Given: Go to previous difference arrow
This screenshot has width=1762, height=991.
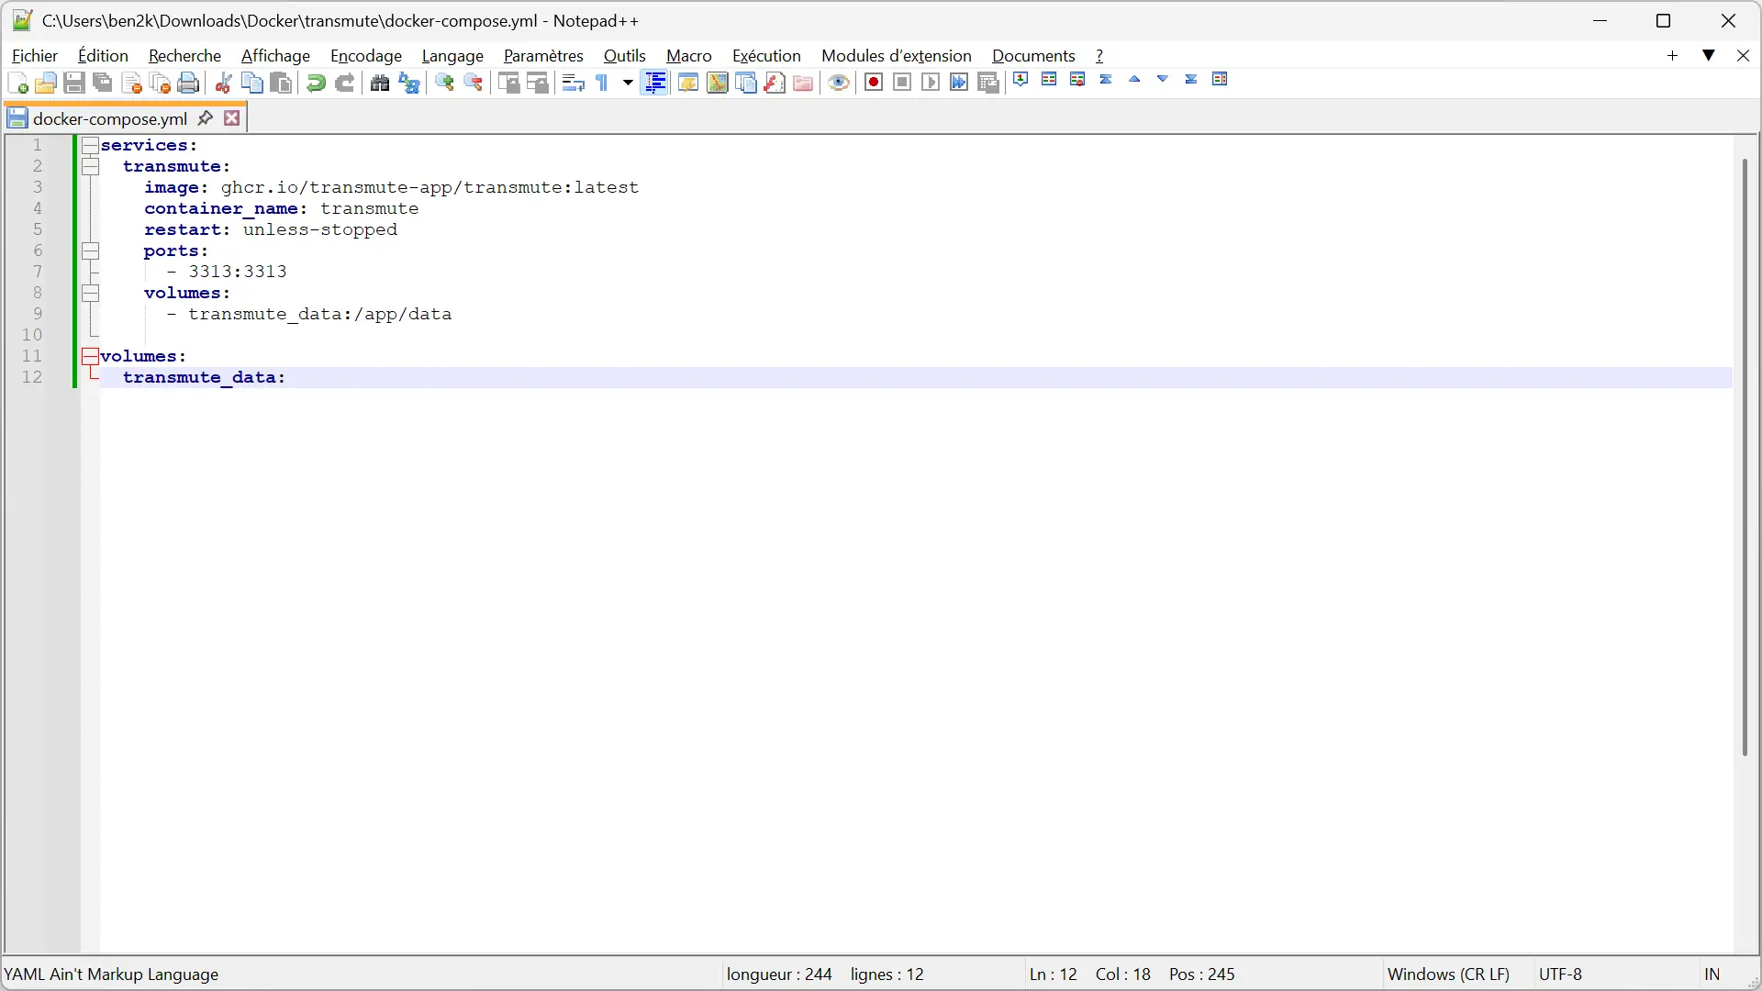Looking at the screenshot, I should point(1134,80).
